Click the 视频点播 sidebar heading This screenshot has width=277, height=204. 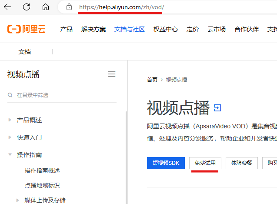click(23, 74)
